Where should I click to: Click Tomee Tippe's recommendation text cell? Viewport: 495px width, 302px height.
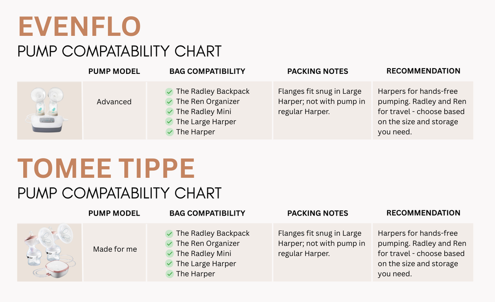tap(423, 252)
